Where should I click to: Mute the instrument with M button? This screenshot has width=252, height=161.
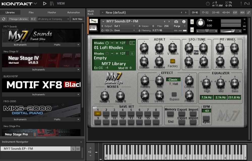click(x=192, y=30)
